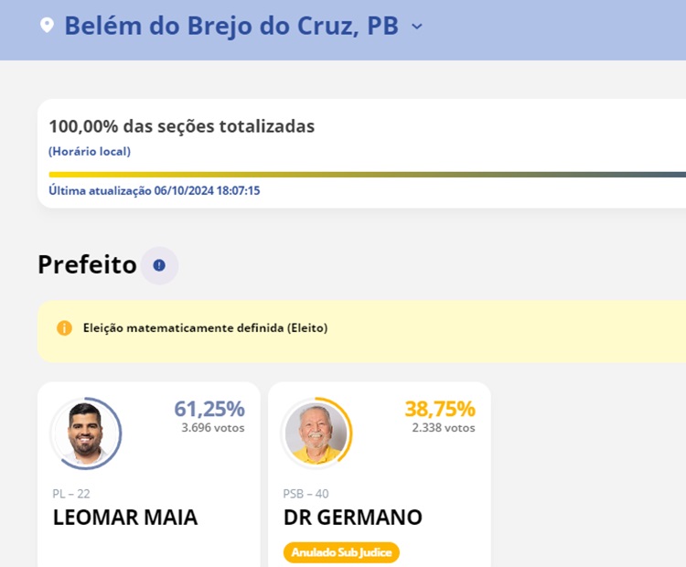The image size is (686, 567).
Task: Select the Belém do Brejo do Cruz title
Action: point(230,26)
